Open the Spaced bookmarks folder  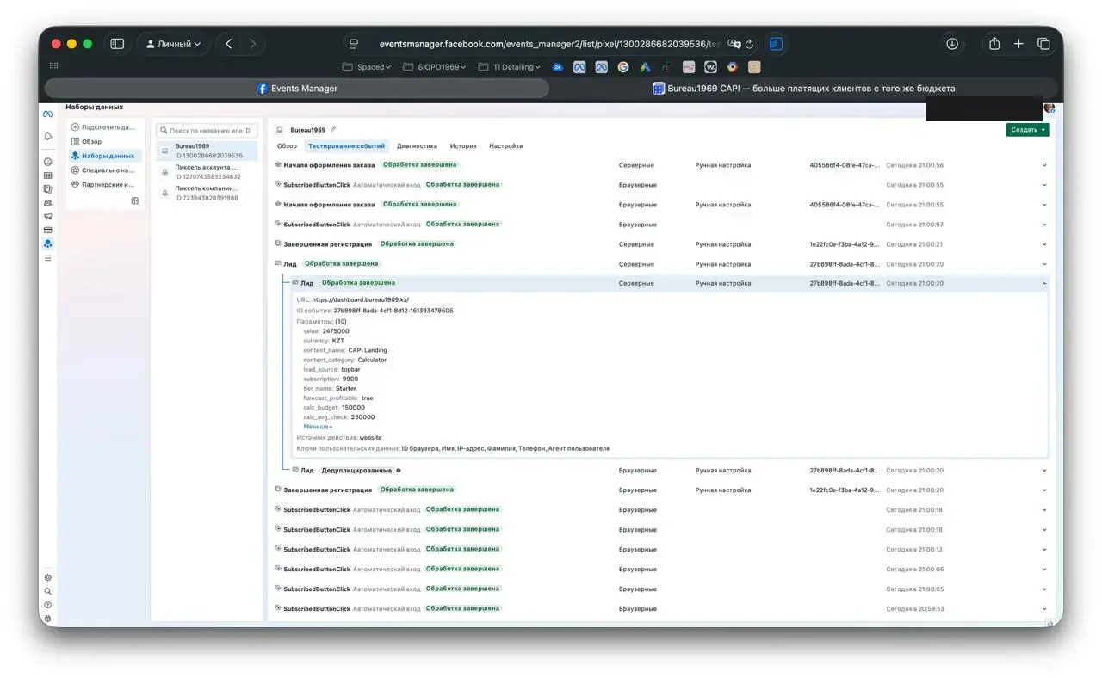click(367, 66)
